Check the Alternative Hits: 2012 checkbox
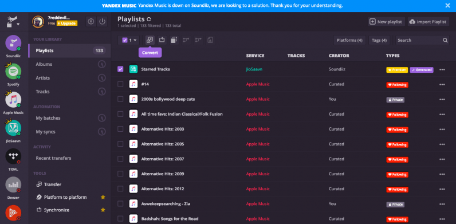The height and width of the screenshot is (224, 456). point(120,188)
